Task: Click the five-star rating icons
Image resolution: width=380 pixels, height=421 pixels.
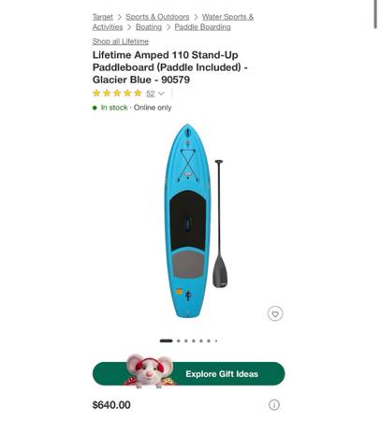Action: click(x=117, y=94)
